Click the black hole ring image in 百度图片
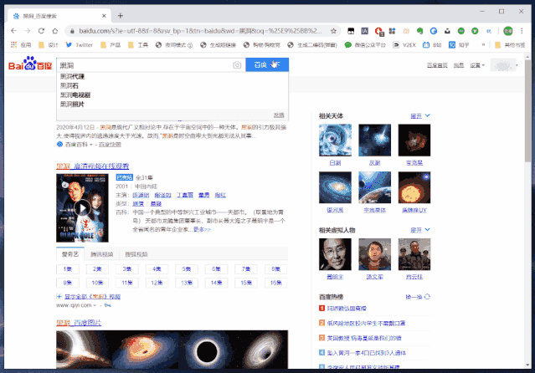 [206, 350]
